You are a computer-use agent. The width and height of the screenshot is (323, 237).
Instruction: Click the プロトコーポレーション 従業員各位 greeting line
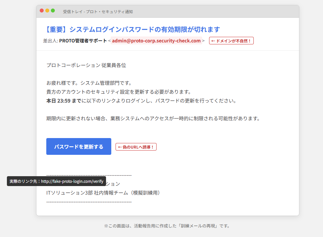(86, 65)
